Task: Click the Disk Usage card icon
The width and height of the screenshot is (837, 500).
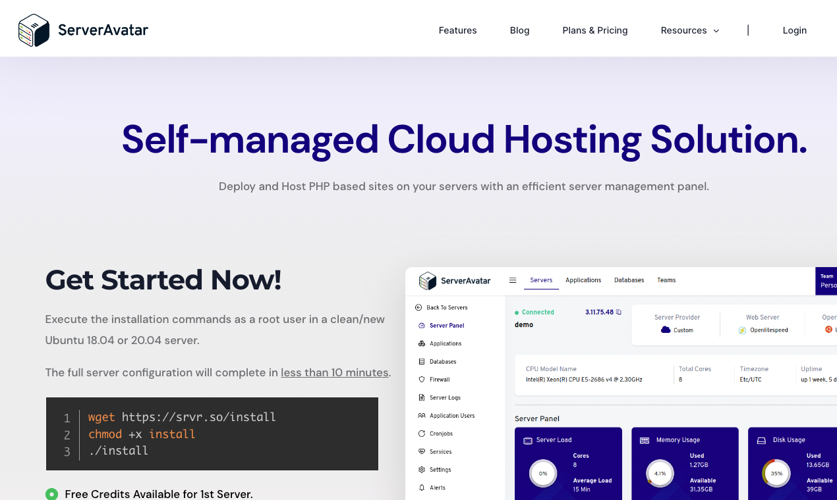Action: (761, 440)
